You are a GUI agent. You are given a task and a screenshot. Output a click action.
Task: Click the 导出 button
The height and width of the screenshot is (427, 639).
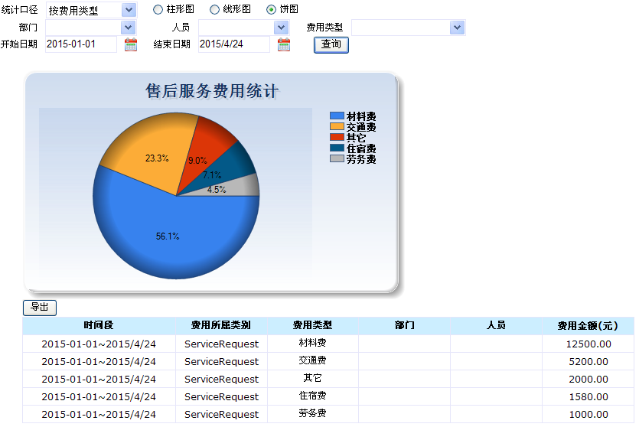pyautogui.click(x=40, y=307)
